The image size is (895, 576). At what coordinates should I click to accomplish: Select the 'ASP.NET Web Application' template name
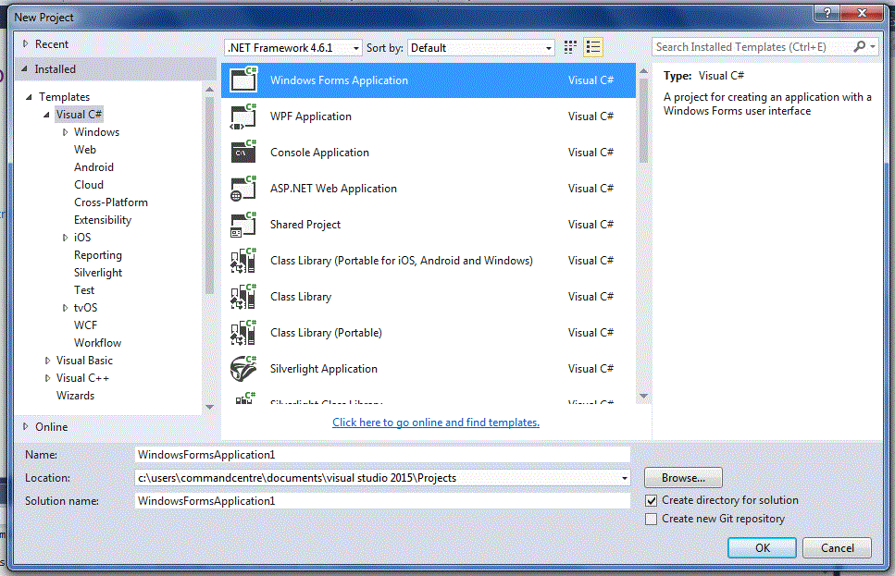point(333,189)
